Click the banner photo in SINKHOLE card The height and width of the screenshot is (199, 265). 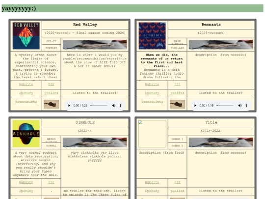pyautogui.click(x=95, y=142)
